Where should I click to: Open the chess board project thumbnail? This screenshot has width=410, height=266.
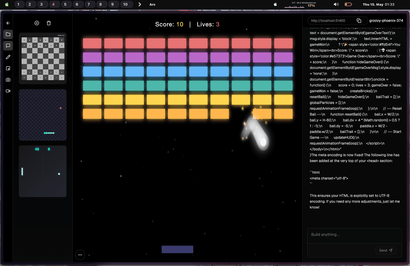pos(43,58)
